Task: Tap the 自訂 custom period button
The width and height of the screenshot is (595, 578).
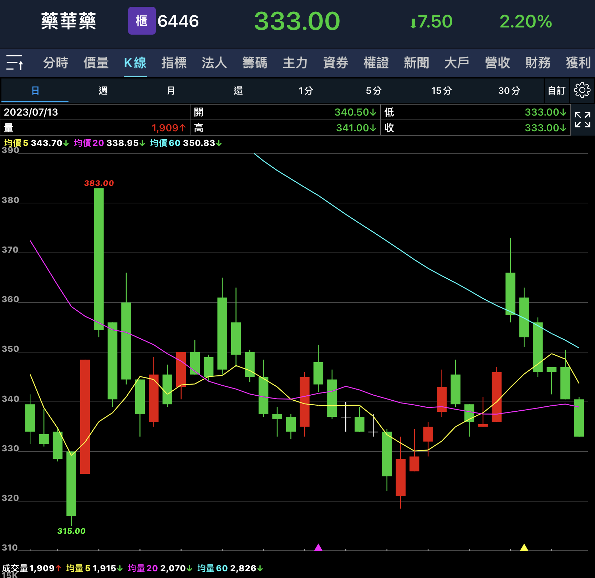Action: [556, 91]
